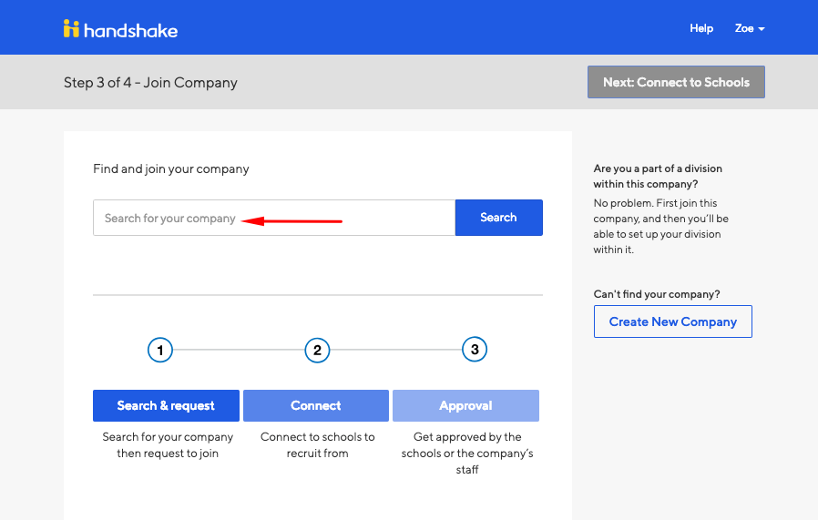
Task: Click 'Find and join your company' text
Action: [x=170, y=169]
